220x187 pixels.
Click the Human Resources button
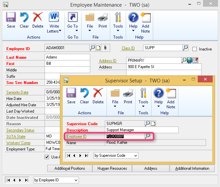[x=112, y=168]
